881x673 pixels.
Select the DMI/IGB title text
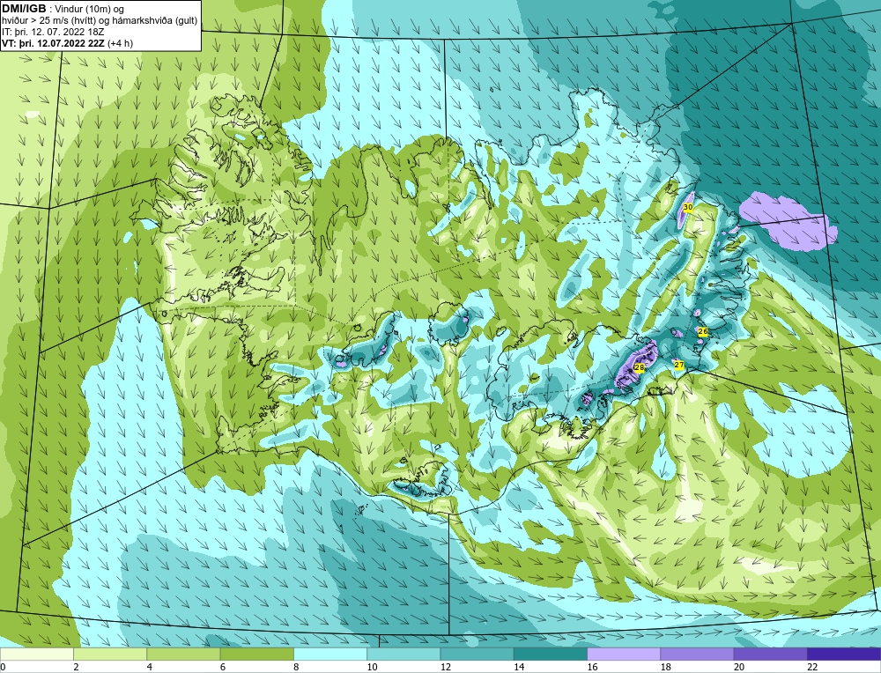pos(24,9)
